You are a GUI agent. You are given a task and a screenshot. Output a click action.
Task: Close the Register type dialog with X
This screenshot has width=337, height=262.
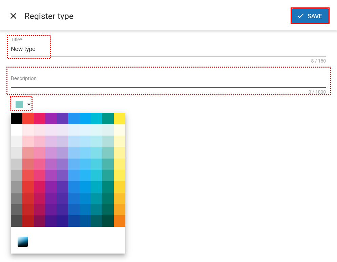(13, 16)
